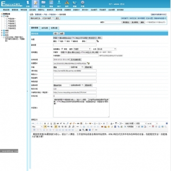Open the 信息 (Info) top navigation icon

(x=35, y=4)
